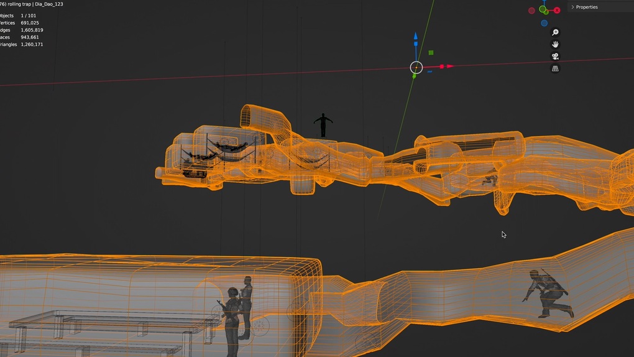Click blue negative Z navigation gizmo circle

click(x=544, y=23)
